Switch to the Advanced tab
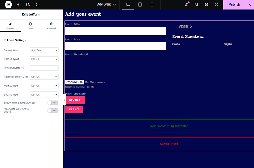 pos(51,26)
